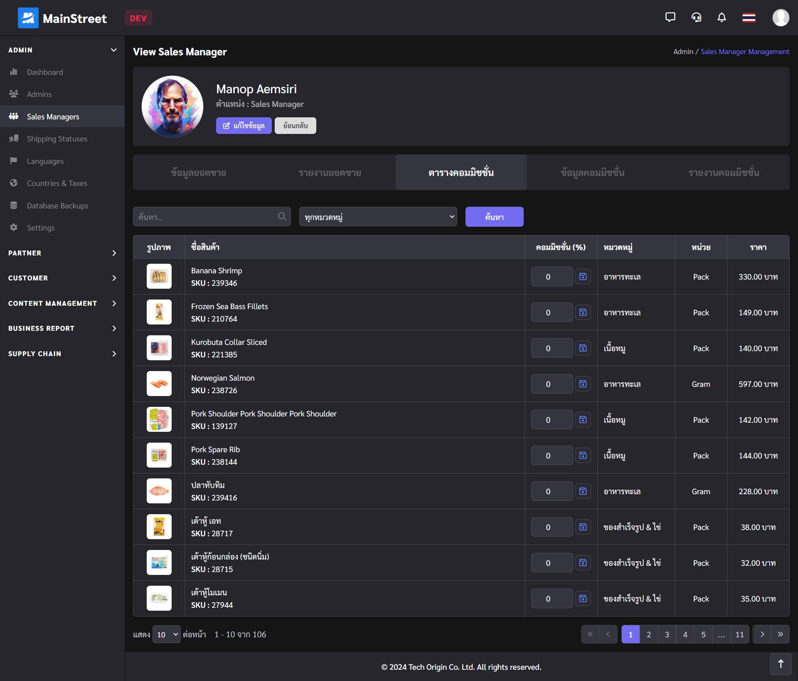Image resolution: width=798 pixels, height=681 pixels.
Task: Click the ย้อนกลับ back button
Action: coord(295,125)
